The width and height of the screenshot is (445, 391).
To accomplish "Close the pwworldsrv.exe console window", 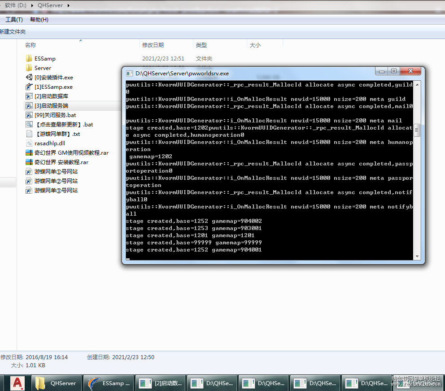I will 410,71.
